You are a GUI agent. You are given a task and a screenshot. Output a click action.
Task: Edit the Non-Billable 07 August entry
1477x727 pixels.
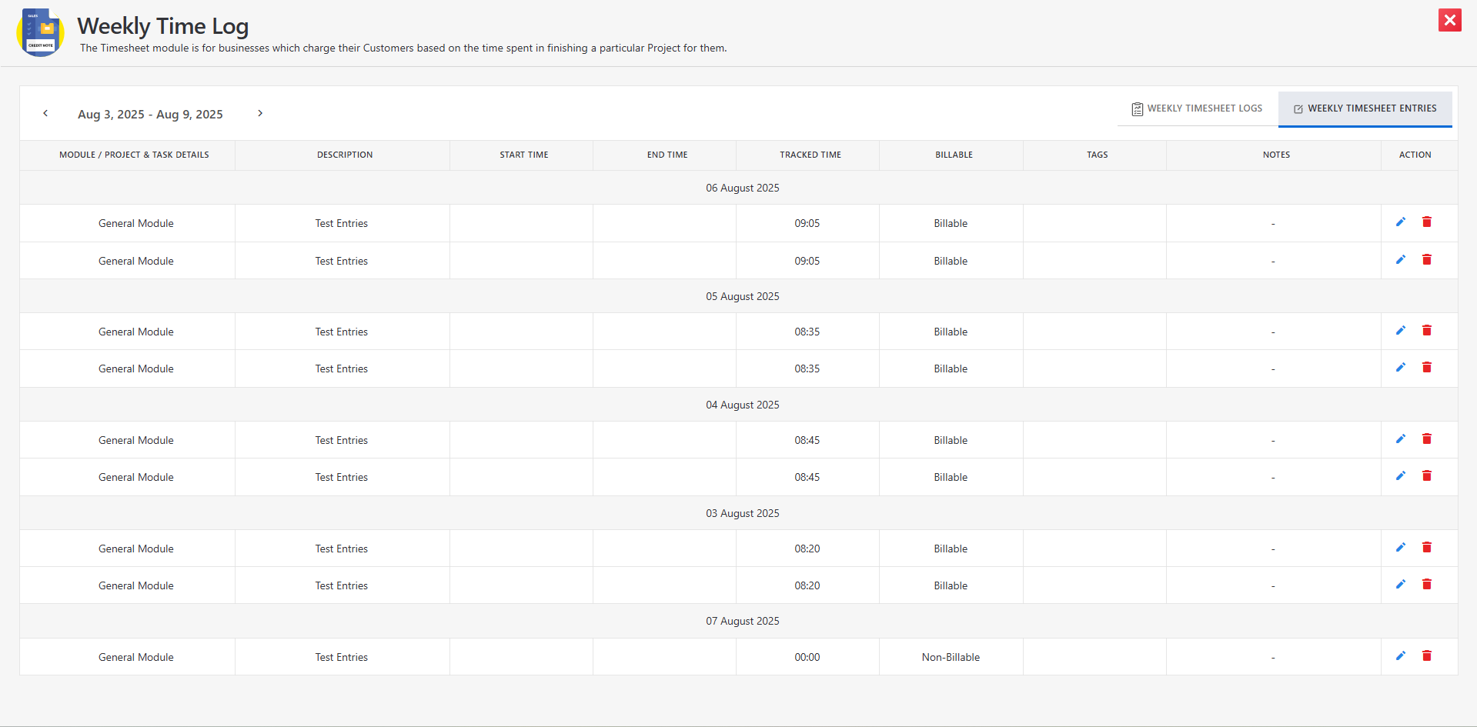pos(1400,656)
